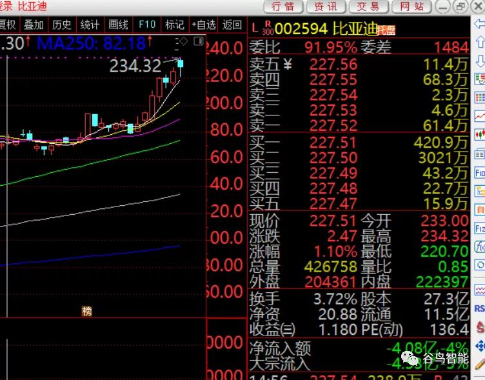This screenshot has height=380, width=485.
Task: Open the quote list sidebar icon
Action: 480,79
